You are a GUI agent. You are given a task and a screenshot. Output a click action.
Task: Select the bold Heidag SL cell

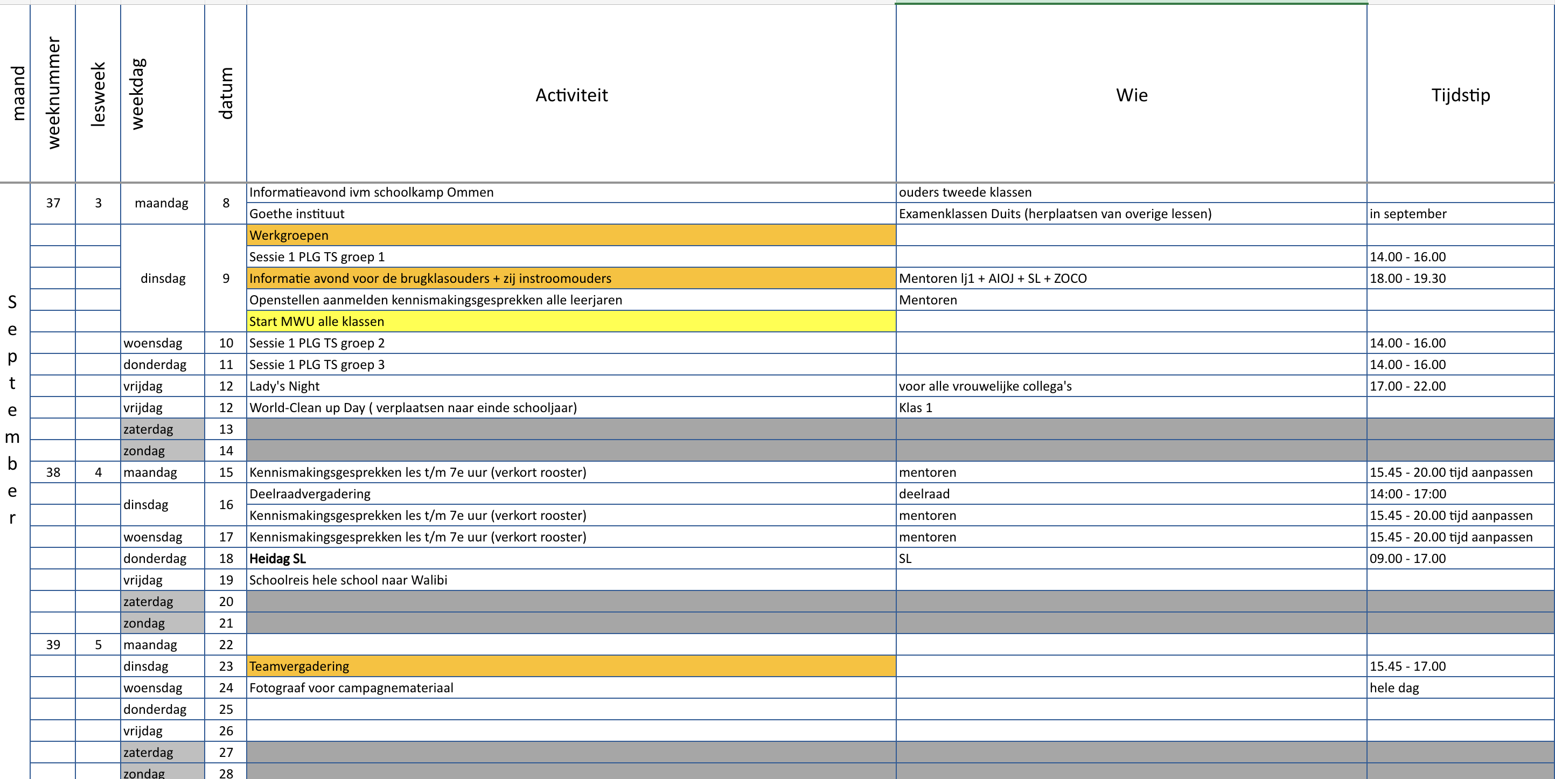click(x=571, y=559)
